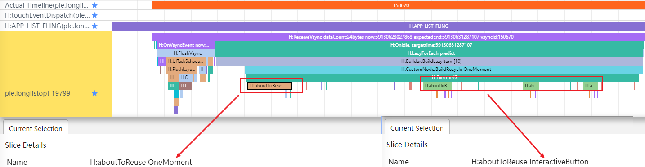Viewport: 645px width, 167px height.
Task: Select the first green H:aboutToR slice
Action: [437, 85]
